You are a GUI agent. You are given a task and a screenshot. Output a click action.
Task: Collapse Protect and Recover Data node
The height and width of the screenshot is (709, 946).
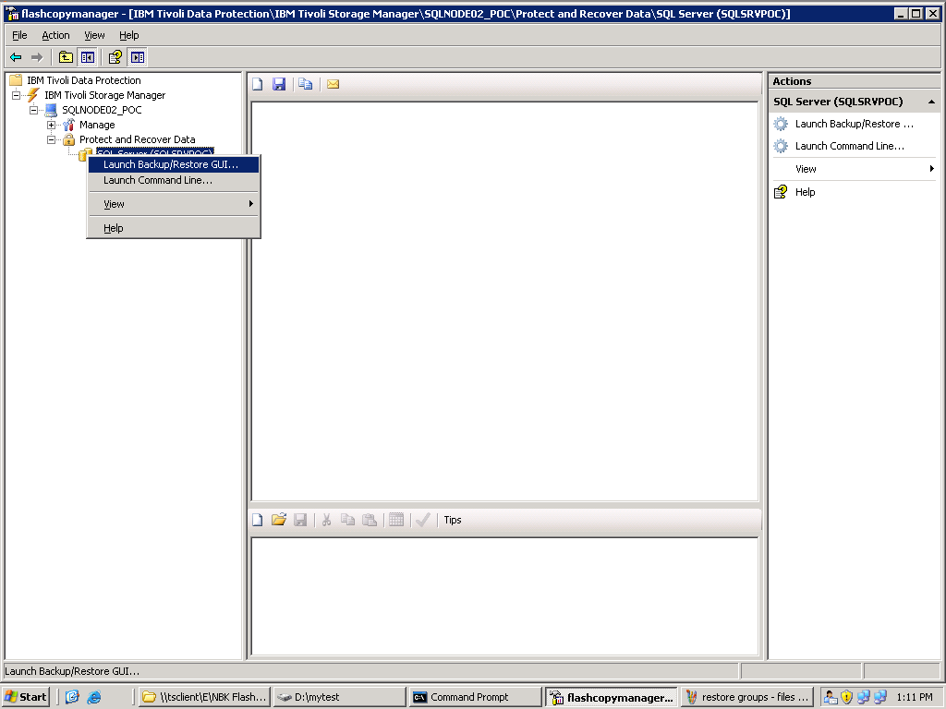[52, 139]
